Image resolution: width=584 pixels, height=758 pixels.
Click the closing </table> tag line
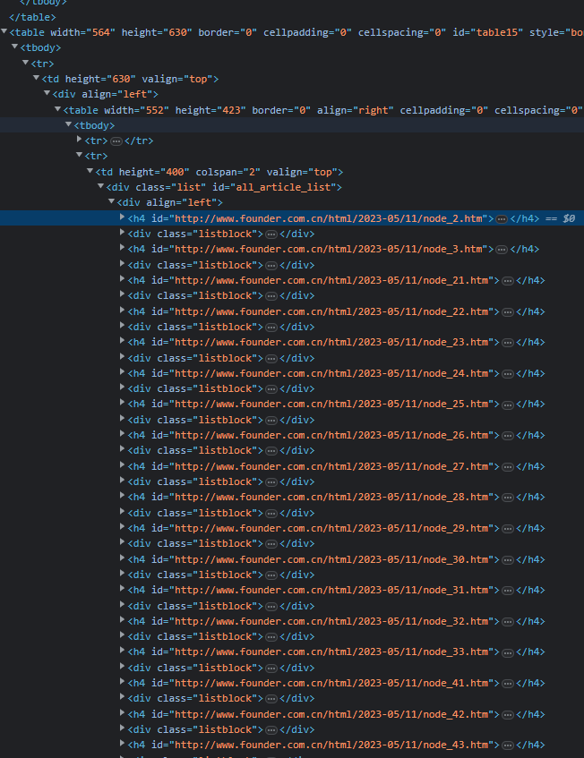coord(32,17)
